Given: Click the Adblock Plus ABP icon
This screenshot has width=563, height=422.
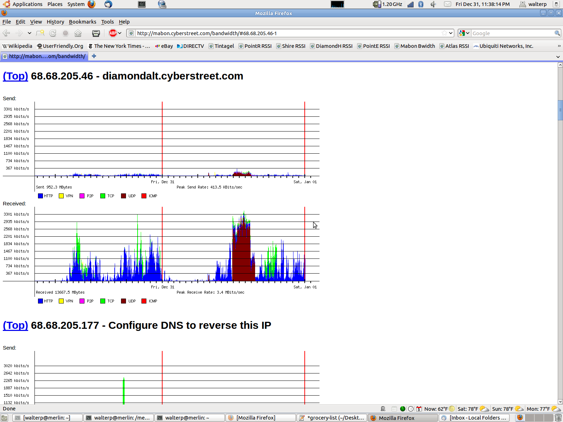Looking at the screenshot, I should (x=113, y=33).
